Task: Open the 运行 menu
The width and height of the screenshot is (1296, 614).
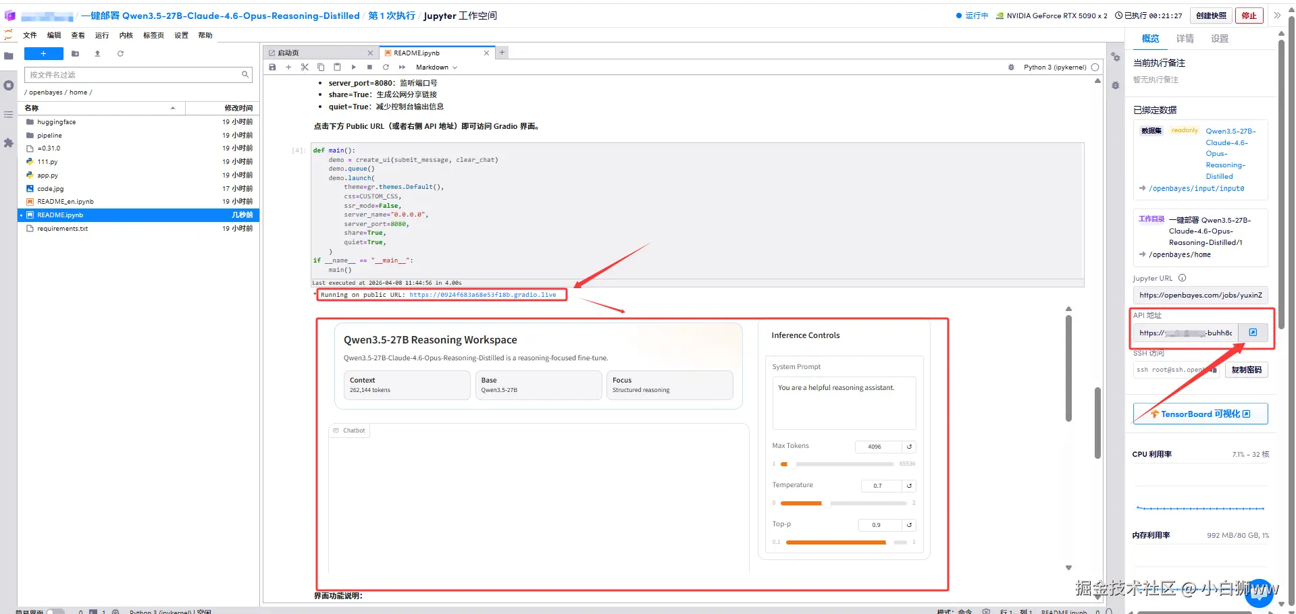Action: (102, 35)
